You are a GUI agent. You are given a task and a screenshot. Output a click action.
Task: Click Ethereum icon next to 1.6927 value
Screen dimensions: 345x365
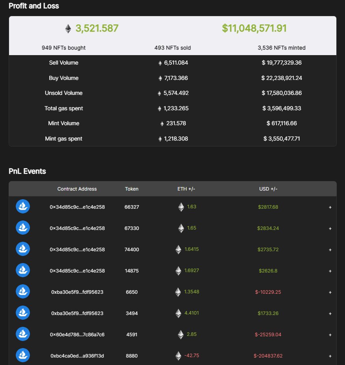178,271
